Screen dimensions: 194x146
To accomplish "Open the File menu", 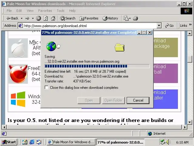I will pos(9,11).
